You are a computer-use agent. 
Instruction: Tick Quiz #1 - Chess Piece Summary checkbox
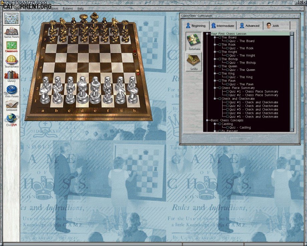228,92
